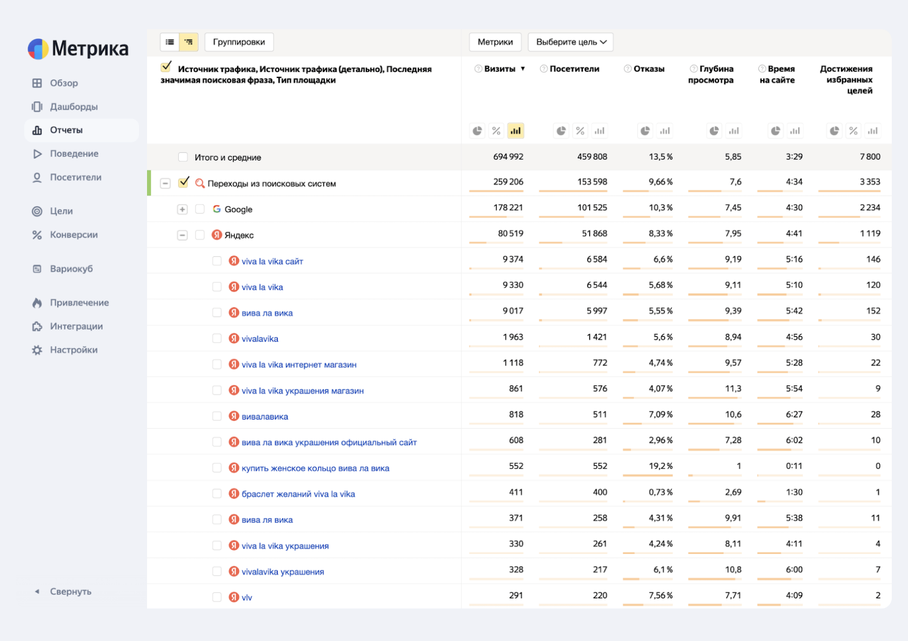Collapse Переходы из поисковых систем group

[165, 183]
